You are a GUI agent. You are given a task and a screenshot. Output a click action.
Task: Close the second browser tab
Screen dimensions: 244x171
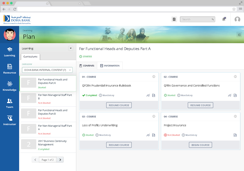(x=80, y=4)
